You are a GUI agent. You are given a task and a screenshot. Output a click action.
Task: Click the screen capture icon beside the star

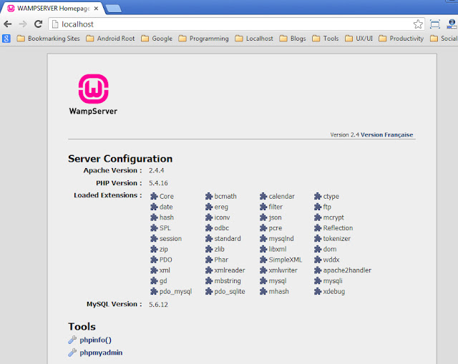point(435,24)
